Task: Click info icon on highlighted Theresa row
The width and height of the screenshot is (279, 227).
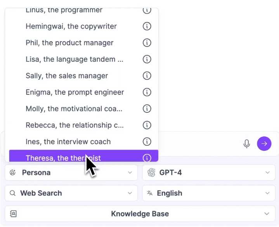Action: click(x=147, y=158)
